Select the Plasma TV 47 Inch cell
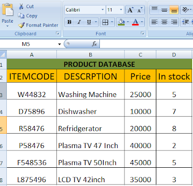Screen dimensions: 193x186 [91, 142]
